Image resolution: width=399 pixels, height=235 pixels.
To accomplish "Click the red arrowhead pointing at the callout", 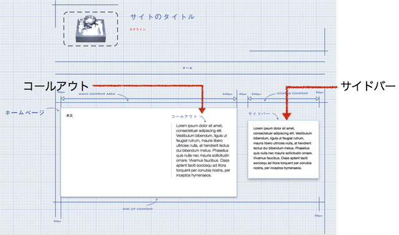I will 202,110.
